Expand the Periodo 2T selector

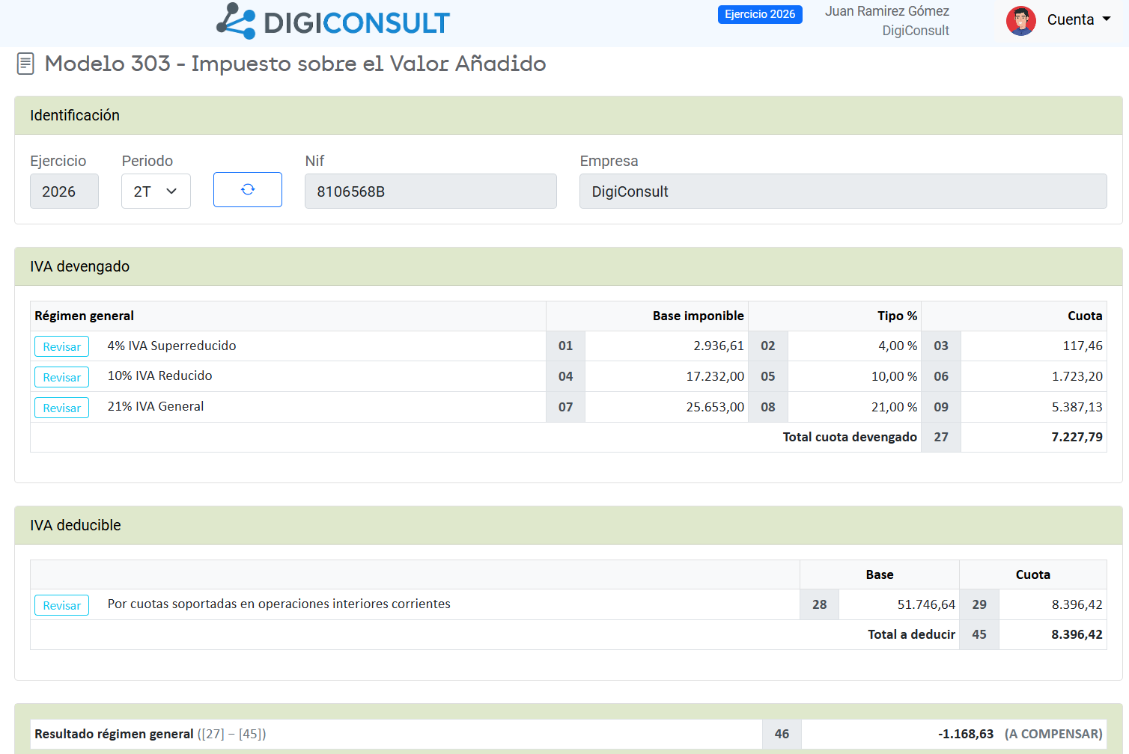pyautogui.click(x=156, y=191)
